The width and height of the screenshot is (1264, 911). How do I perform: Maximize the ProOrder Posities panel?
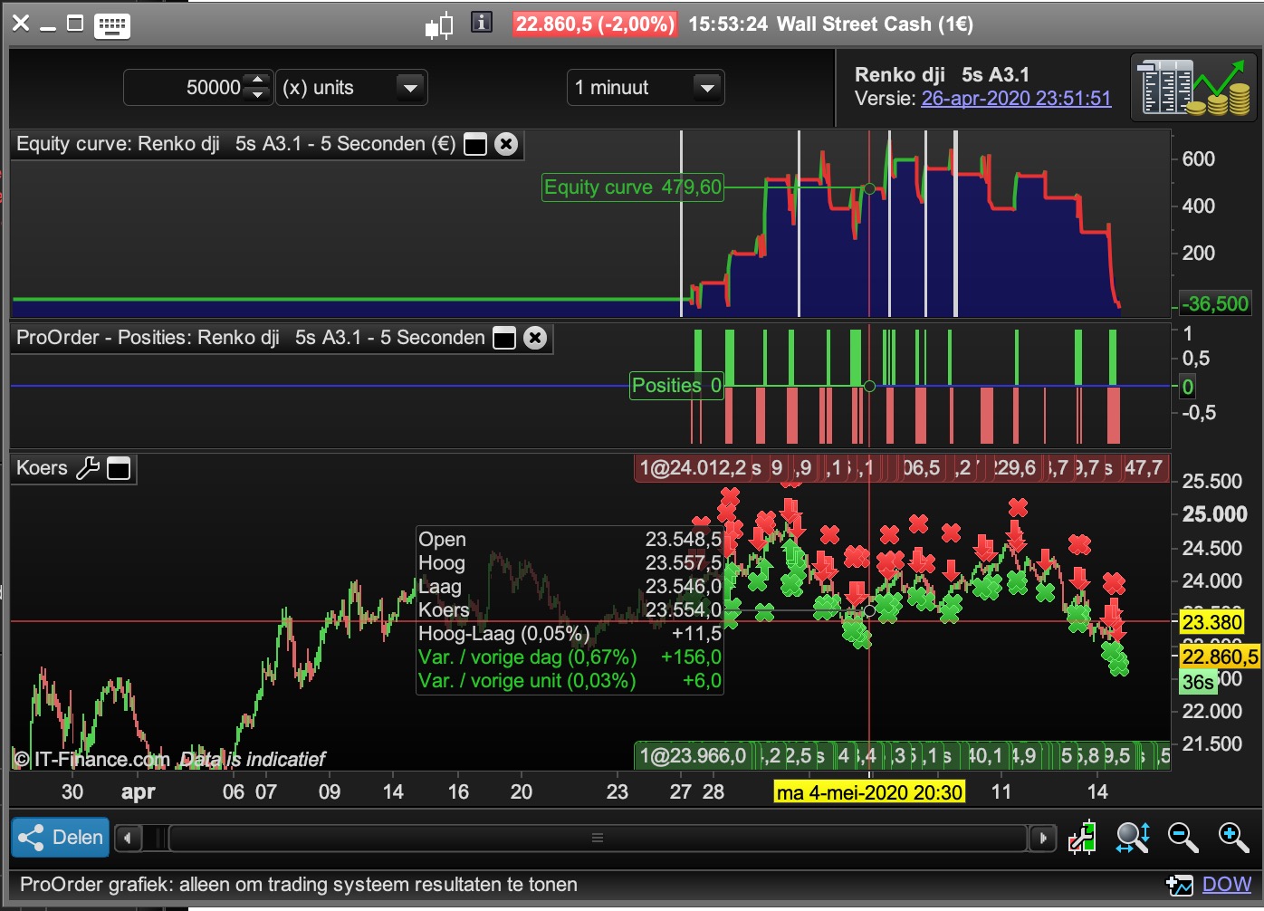(x=504, y=338)
